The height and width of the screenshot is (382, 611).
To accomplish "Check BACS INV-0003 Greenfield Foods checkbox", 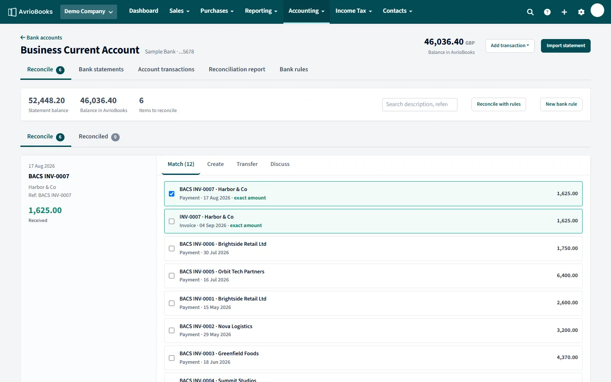I will coord(171,358).
